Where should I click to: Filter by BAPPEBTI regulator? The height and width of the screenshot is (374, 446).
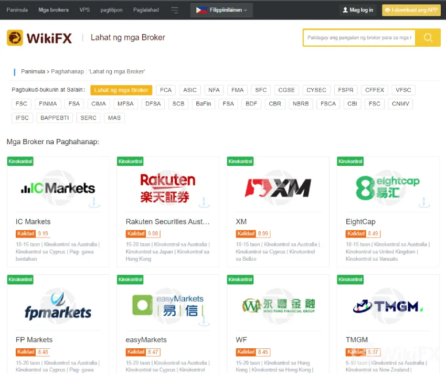click(55, 117)
